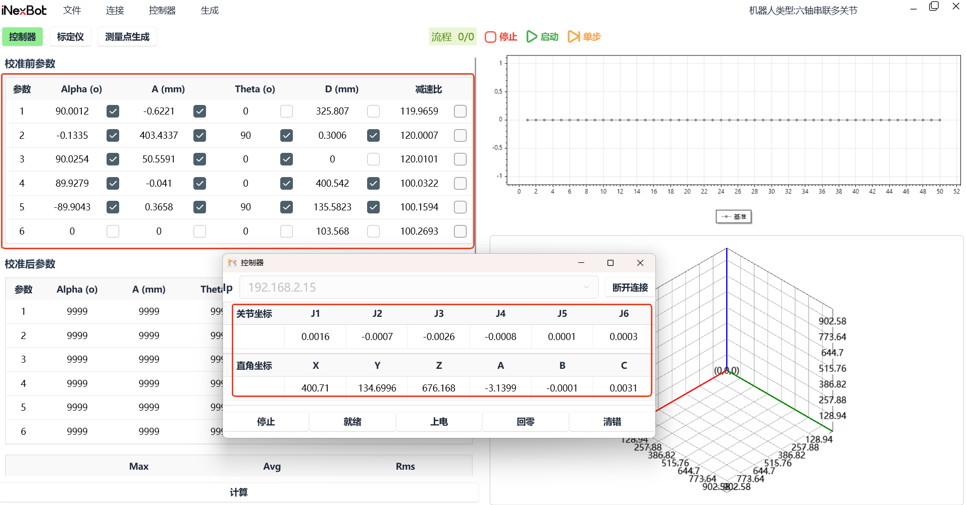This screenshot has width=966, height=505.
Task: Click the 基准 chart legend entry
Action: click(x=734, y=216)
